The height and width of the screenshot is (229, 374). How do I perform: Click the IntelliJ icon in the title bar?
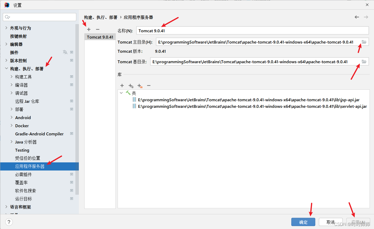tap(7, 5)
